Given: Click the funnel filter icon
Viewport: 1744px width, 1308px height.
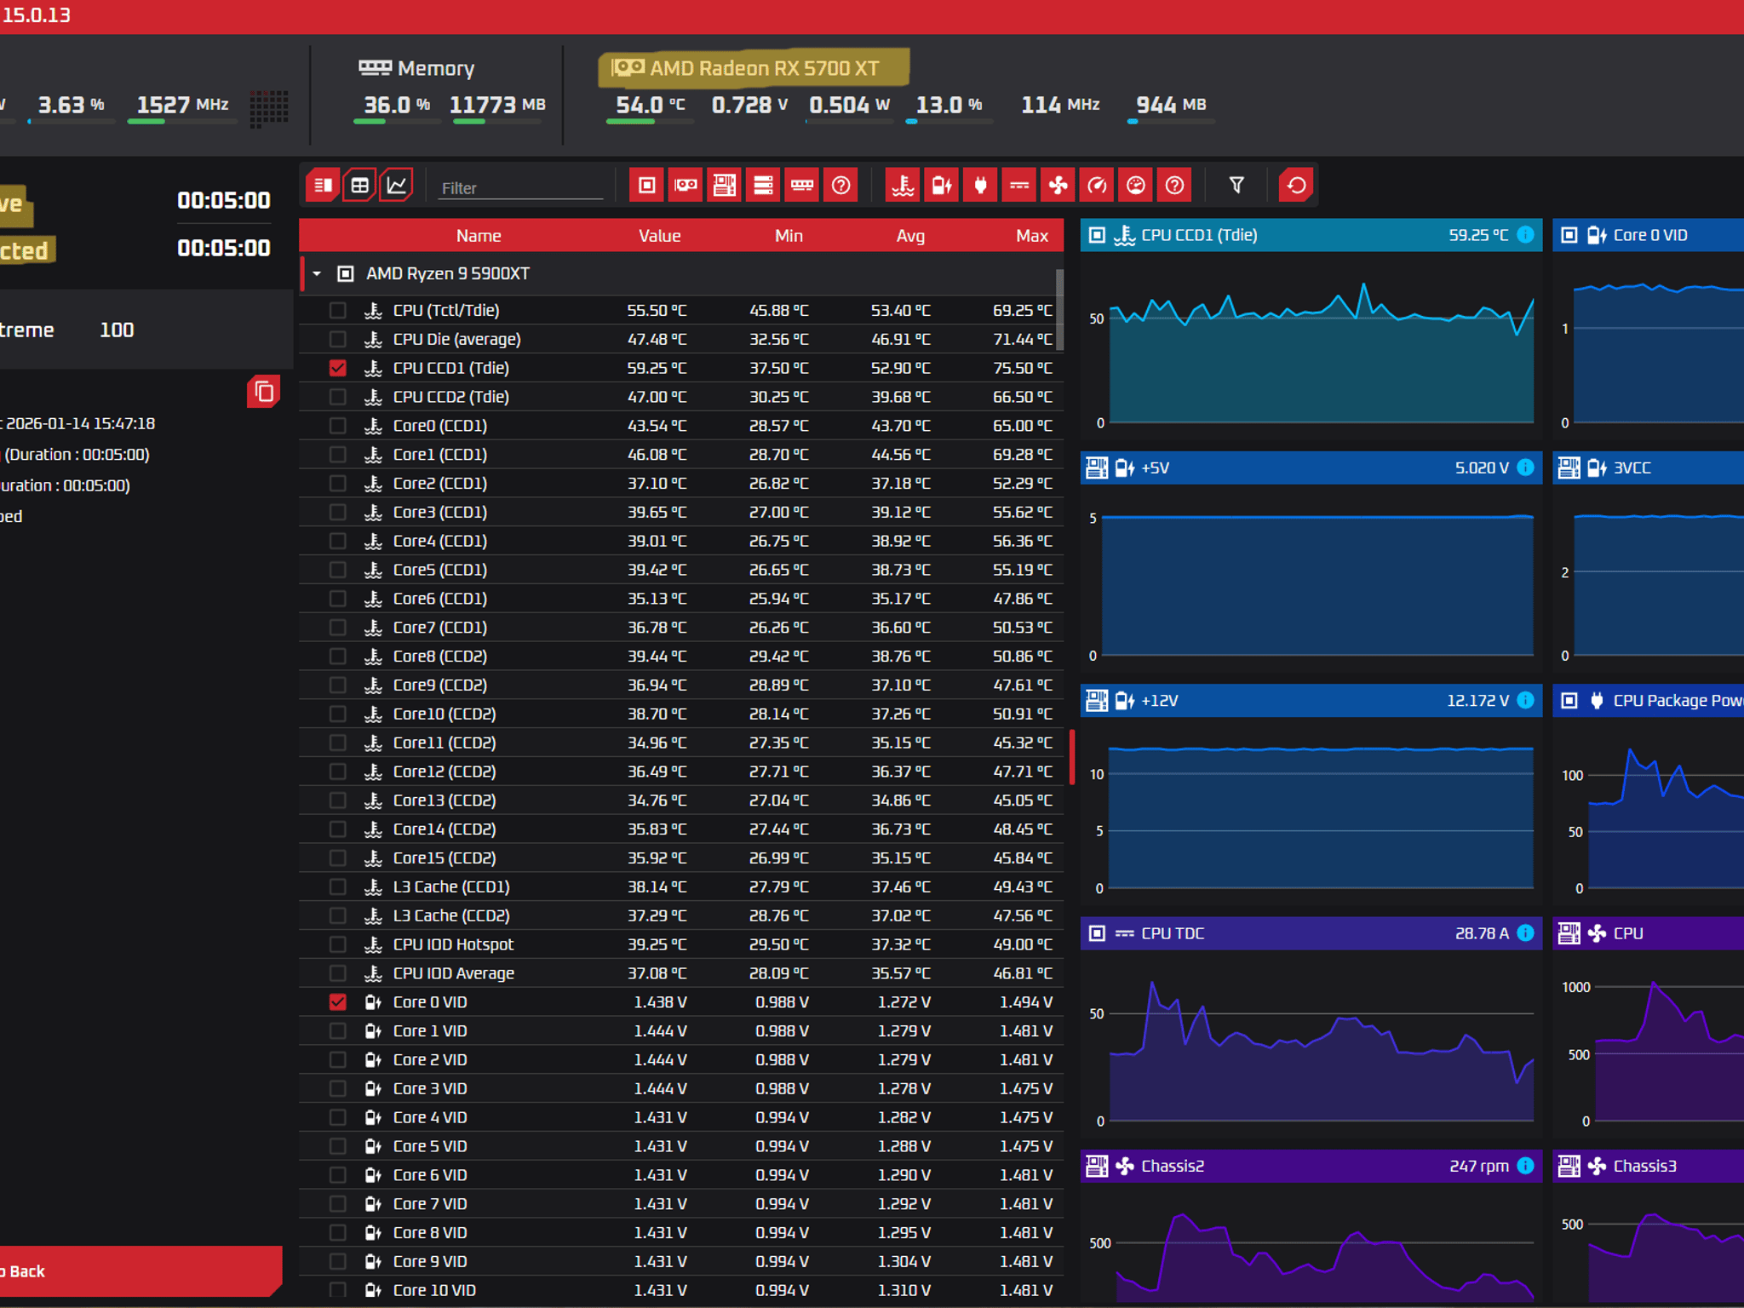Looking at the screenshot, I should pos(1236,186).
